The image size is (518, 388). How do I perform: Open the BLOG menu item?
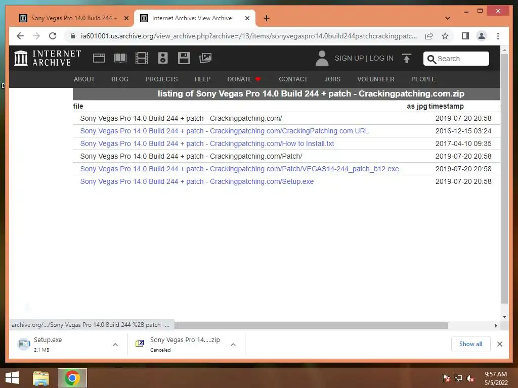pyautogui.click(x=120, y=79)
